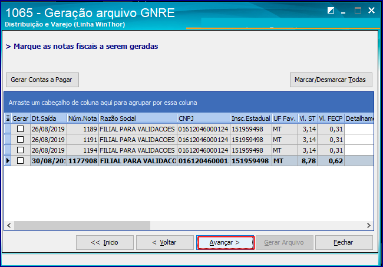Sort by the Gerar column header

tap(21, 118)
